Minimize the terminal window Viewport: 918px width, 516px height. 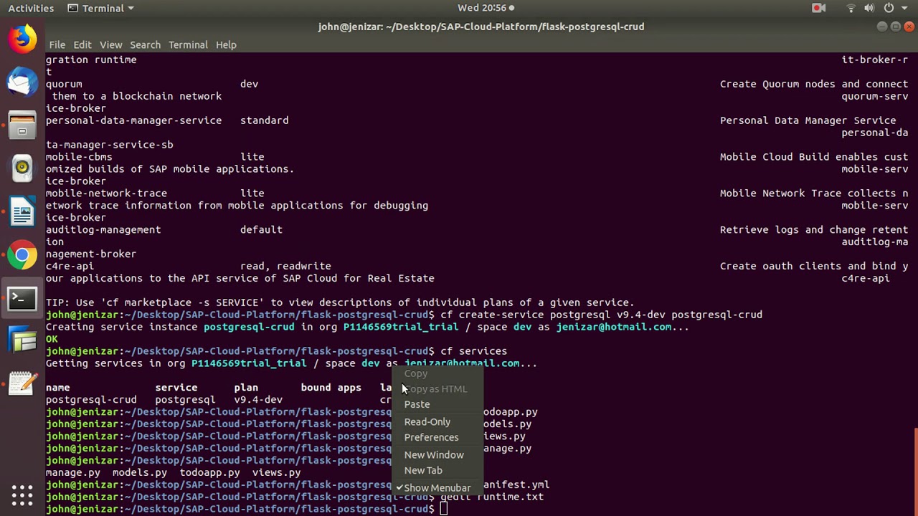point(881,27)
